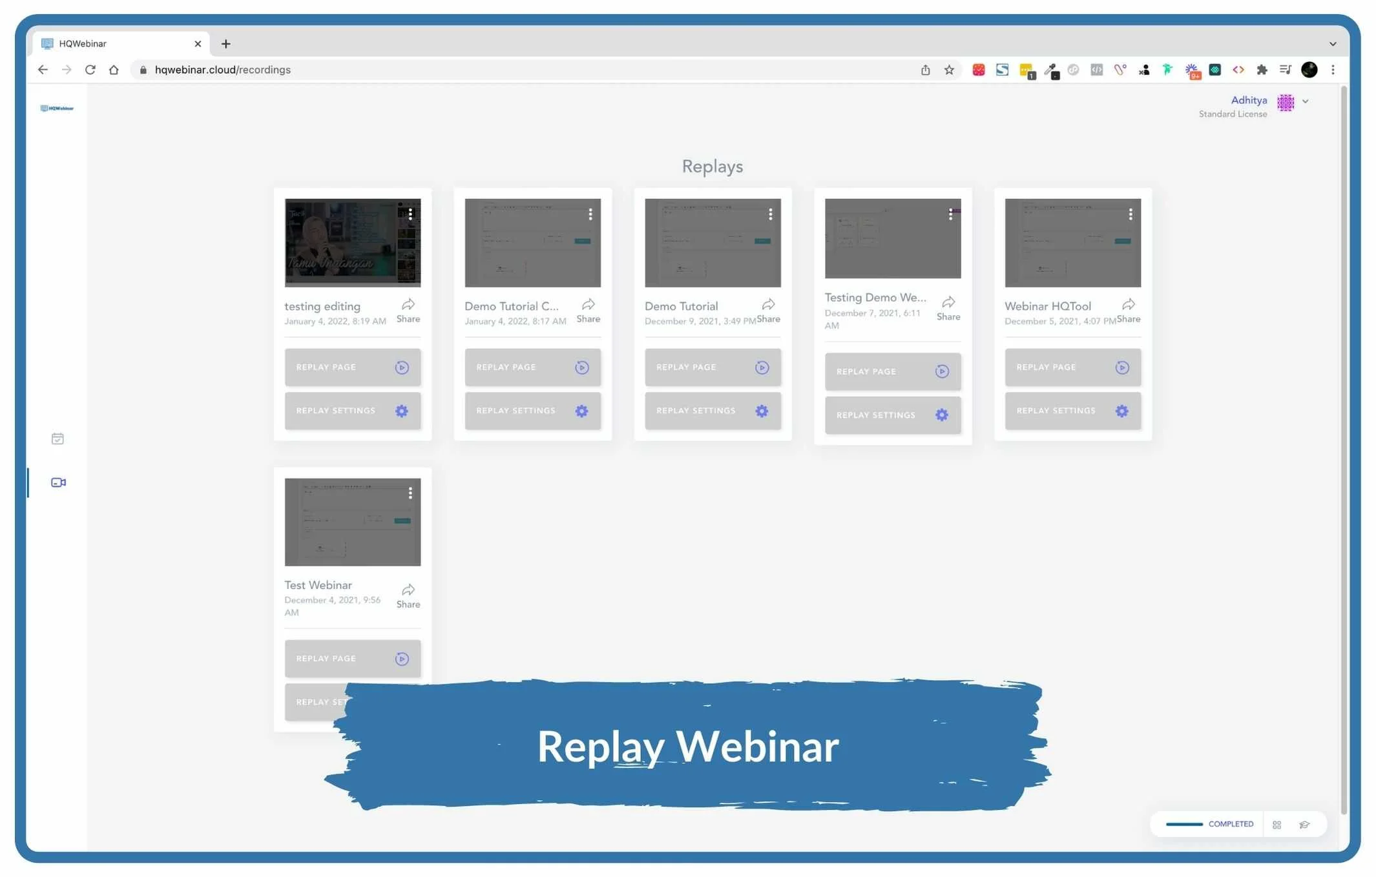Open the schedule calendar icon in sidebar
The image size is (1376, 877).
pos(57,439)
